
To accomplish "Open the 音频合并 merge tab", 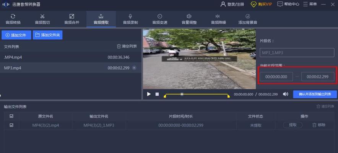I will [x=72, y=19].
